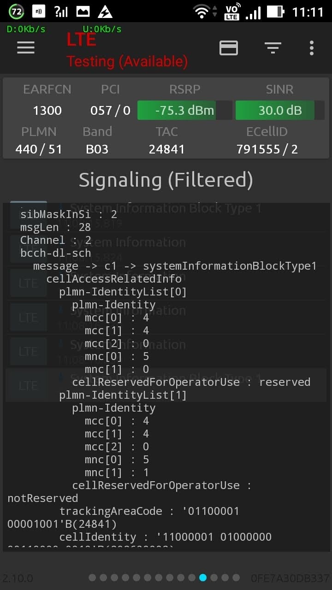Tap the card view icon in toolbar
The width and height of the screenshot is (332, 590).
pos(229,47)
